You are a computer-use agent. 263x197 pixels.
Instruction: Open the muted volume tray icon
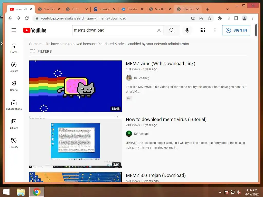click(239, 192)
